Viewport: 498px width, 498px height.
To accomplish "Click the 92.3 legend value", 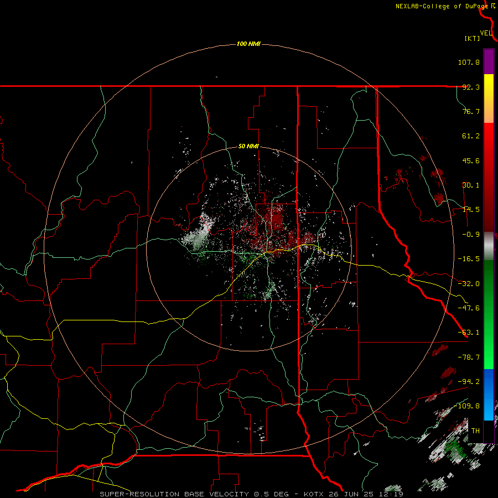I will [x=471, y=87].
